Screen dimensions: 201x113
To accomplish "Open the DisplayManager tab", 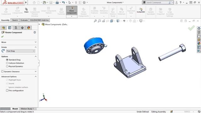I will point(29,28).
